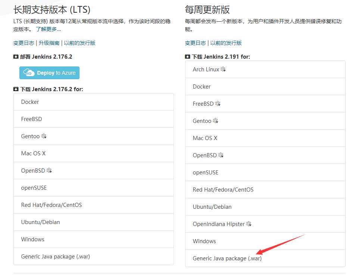Select Red Hat/Fedora/CentOS in the weekly list

click(265, 190)
